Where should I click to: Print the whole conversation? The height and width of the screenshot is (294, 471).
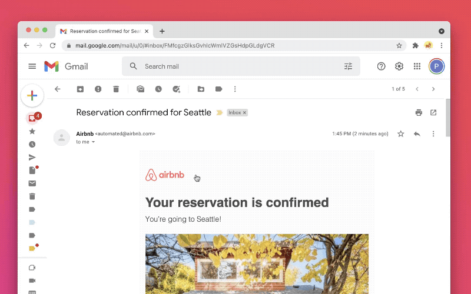pyautogui.click(x=419, y=112)
